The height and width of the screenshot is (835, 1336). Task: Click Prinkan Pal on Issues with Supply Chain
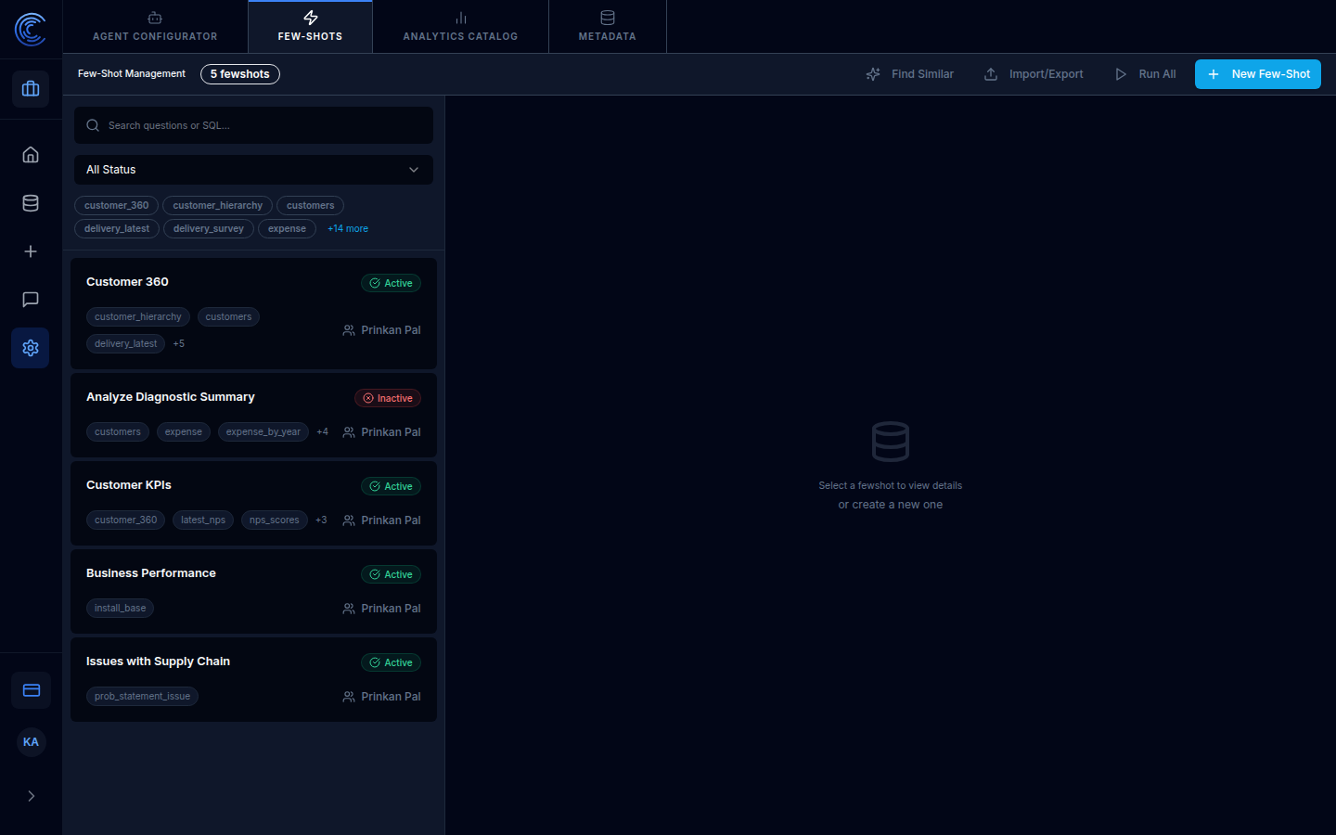[x=391, y=697]
